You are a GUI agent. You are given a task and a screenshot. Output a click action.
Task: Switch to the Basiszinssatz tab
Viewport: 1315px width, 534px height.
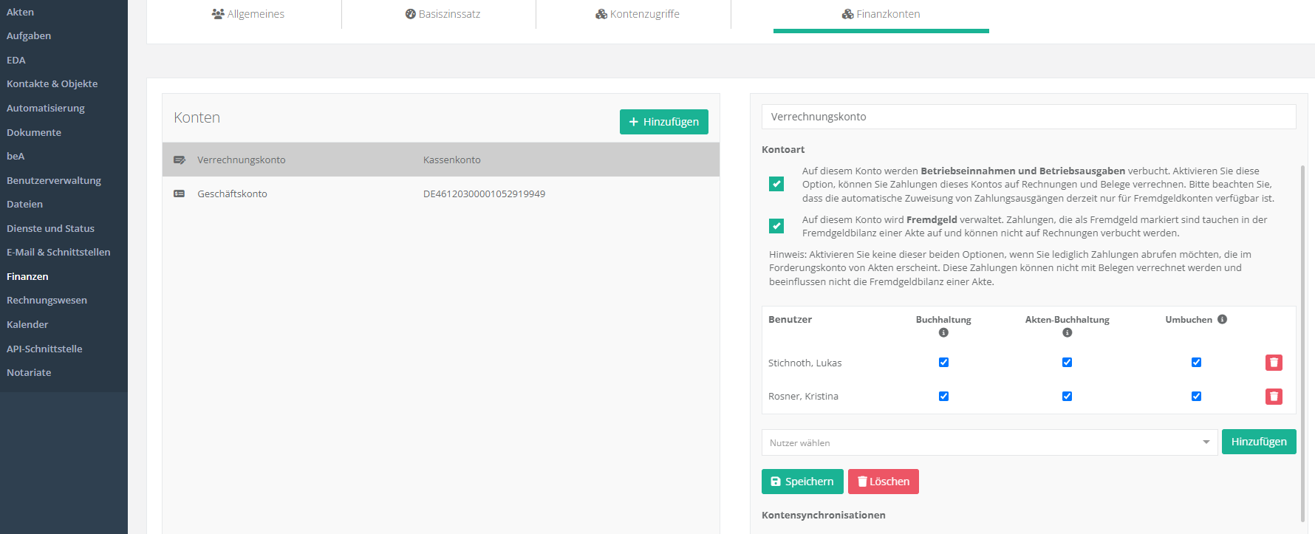tap(443, 14)
